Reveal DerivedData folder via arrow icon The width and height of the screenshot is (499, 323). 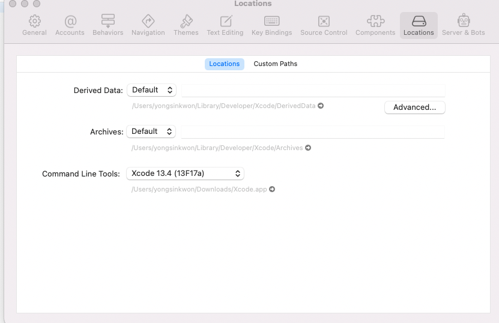tap(321, 106)
